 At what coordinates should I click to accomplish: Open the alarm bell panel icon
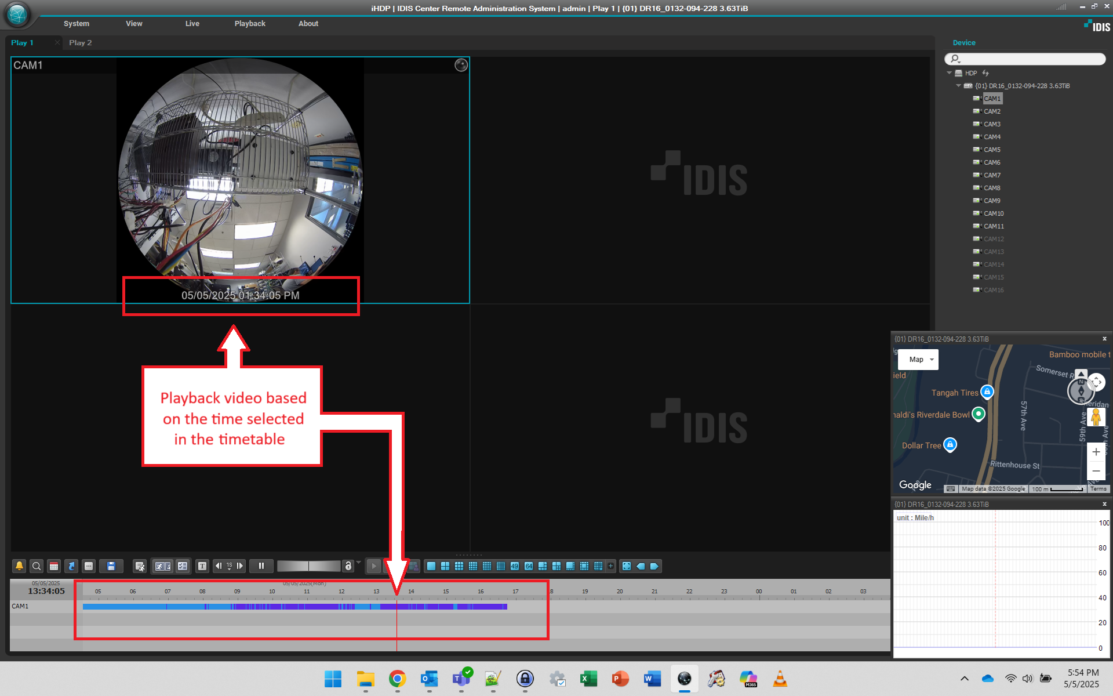[x=19, y=566]
